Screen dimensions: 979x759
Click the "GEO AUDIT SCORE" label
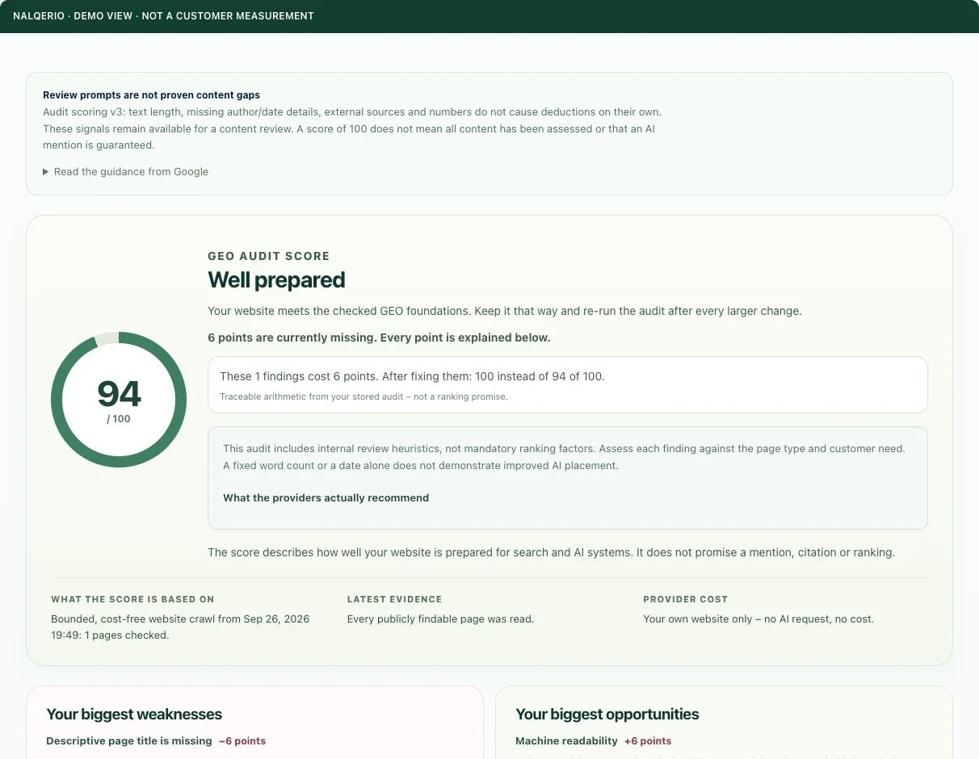(x=268, y=256)
